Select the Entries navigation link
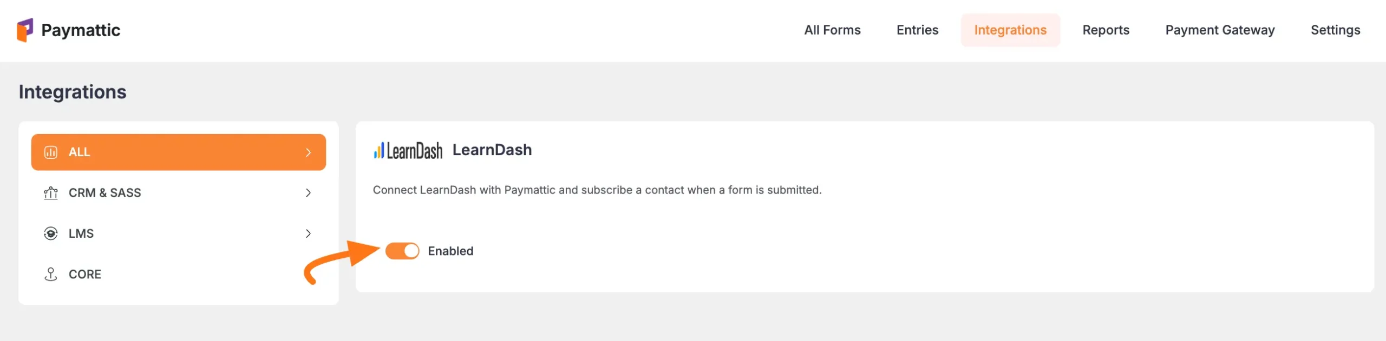Image resolution: width=1386 pixels, height=341 pixels. pyautogui.click(x=917, y=30)
